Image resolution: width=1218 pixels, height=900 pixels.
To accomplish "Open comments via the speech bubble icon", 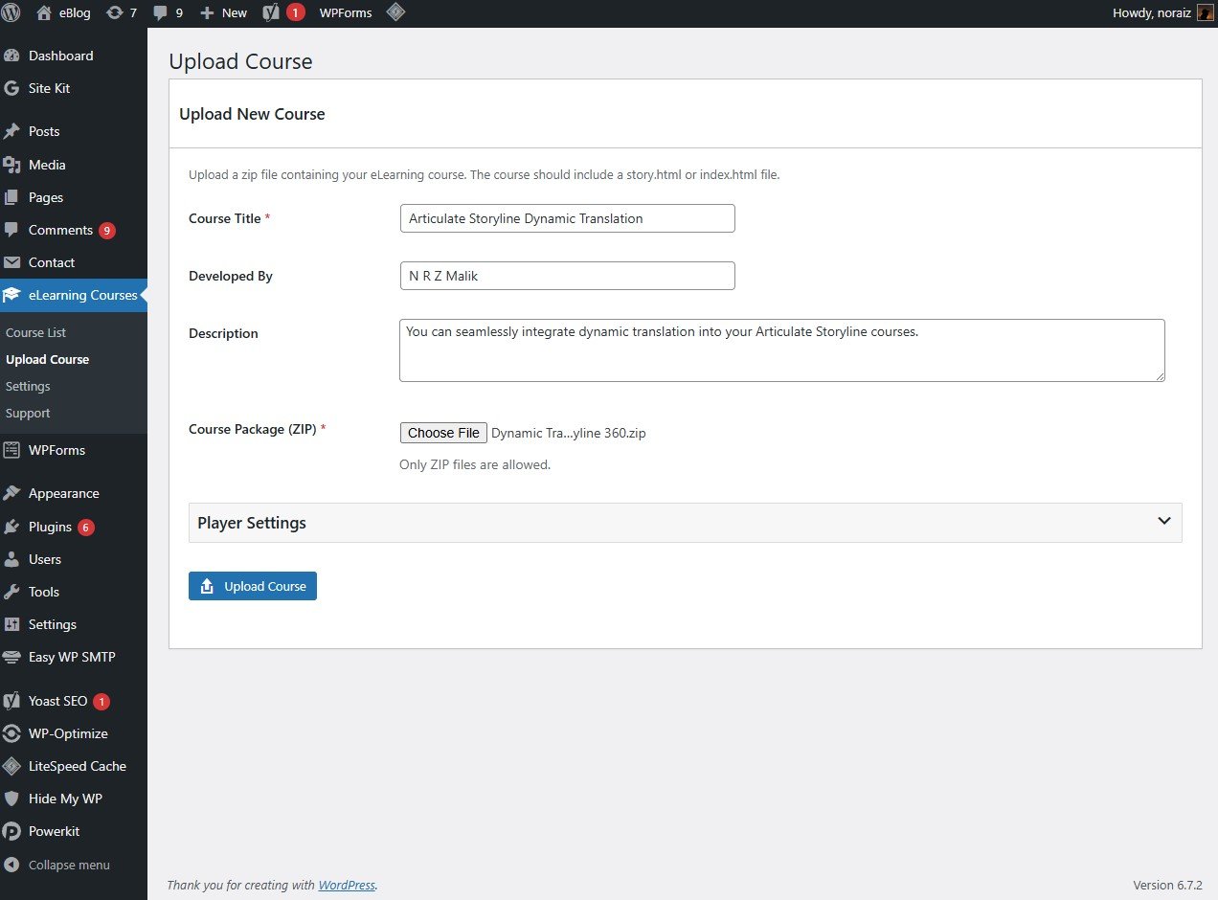I will (x=161, y=12).
